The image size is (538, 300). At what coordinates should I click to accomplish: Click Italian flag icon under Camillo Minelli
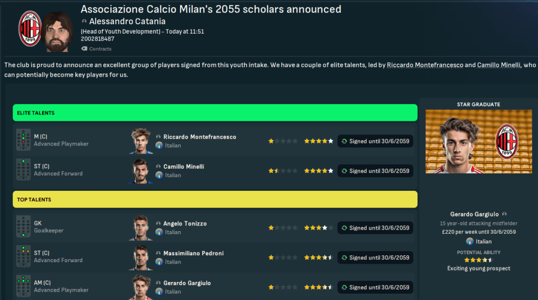coord(159,175)
